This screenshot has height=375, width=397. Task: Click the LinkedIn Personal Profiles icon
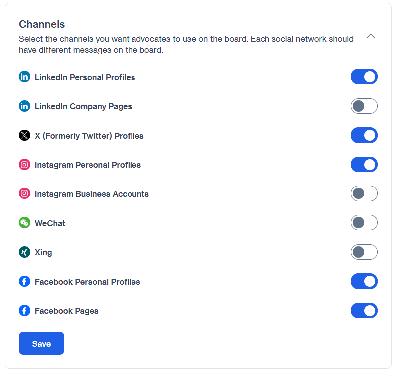24,77
